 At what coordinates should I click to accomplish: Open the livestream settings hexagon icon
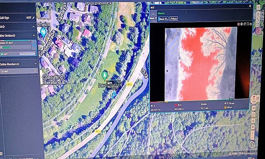pyautogui.click(x=241, y=24)
